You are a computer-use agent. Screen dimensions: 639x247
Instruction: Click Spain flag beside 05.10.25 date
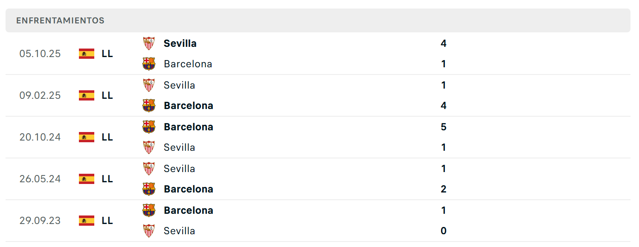tap(87, 54)
